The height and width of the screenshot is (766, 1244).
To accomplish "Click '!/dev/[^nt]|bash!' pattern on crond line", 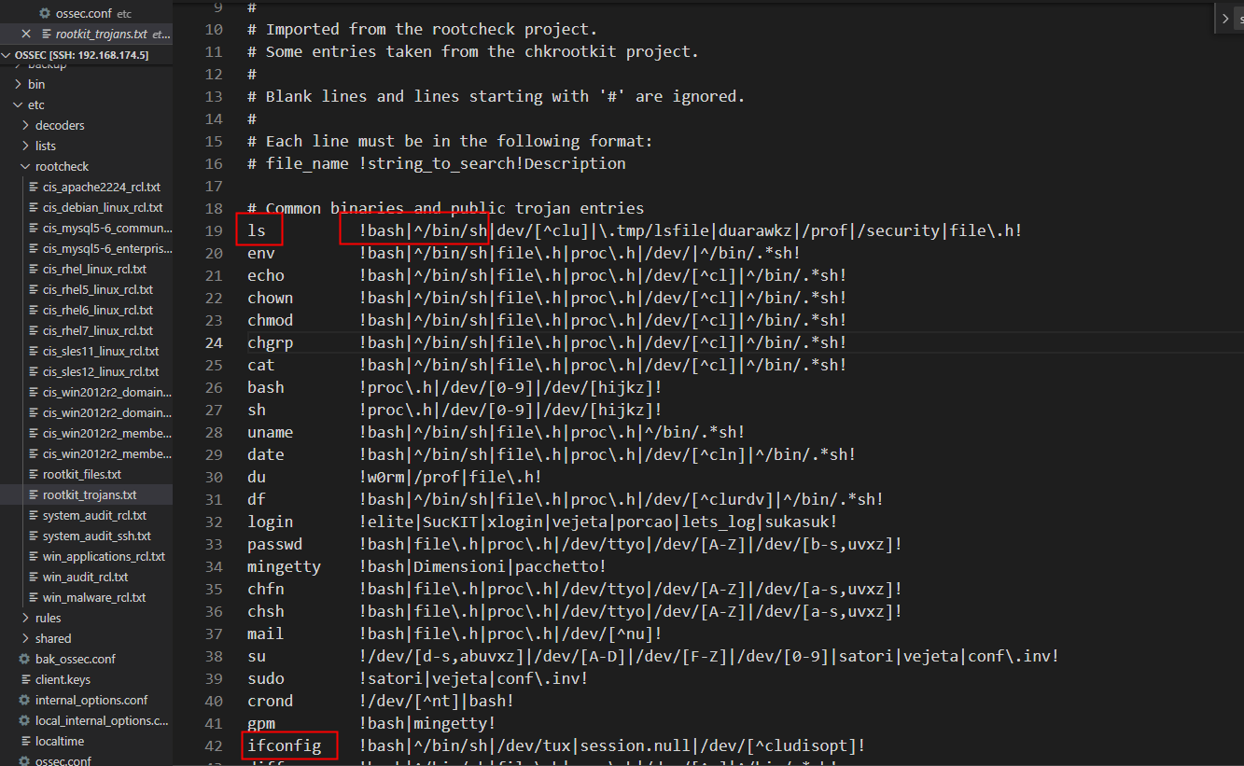I will coord(437,701).
